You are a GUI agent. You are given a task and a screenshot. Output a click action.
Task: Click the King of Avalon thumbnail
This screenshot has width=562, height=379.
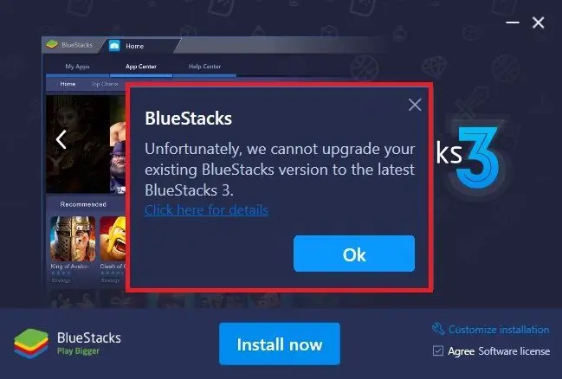coord(73,239)
